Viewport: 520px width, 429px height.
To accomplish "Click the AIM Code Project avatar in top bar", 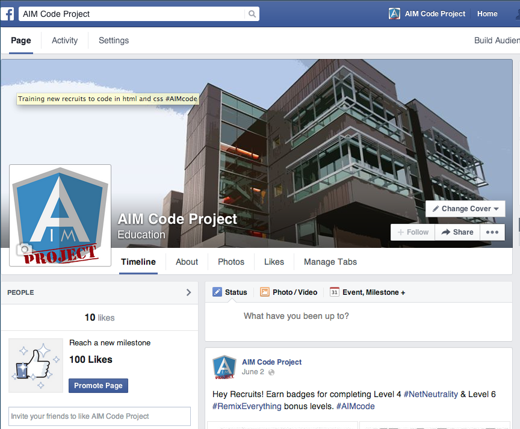I will coord(394,14).
